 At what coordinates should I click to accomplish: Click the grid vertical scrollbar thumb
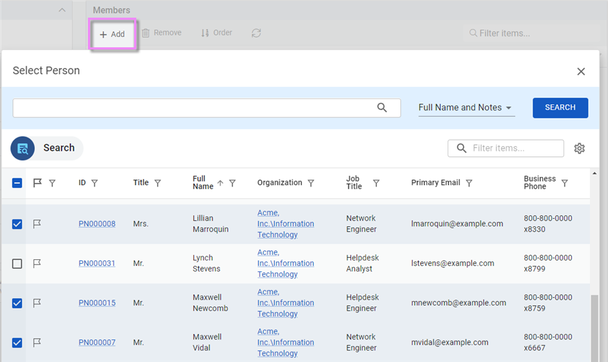pos(594,328)
